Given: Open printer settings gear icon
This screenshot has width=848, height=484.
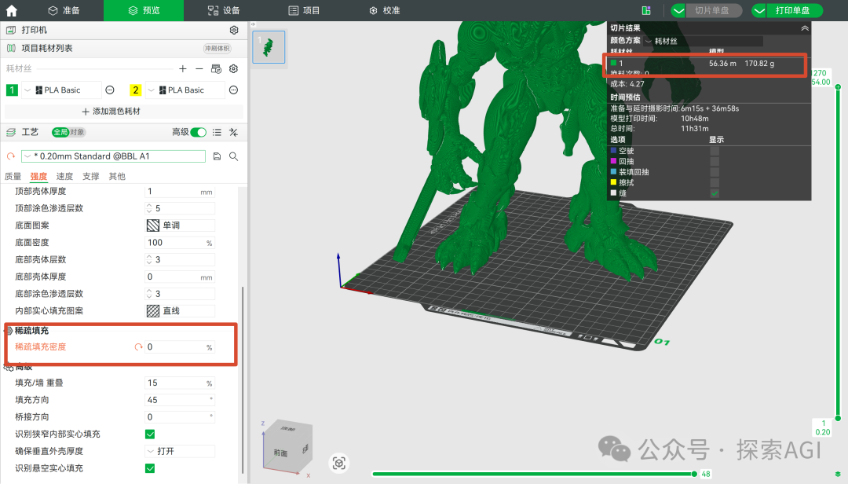Looking at the screenshot, I should point(233,30).
